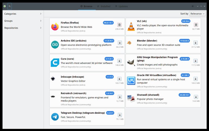Click Cura version badge 4.11.0-1
The width and height of the screenshot is (209, 131).
[x=109, y=59]
